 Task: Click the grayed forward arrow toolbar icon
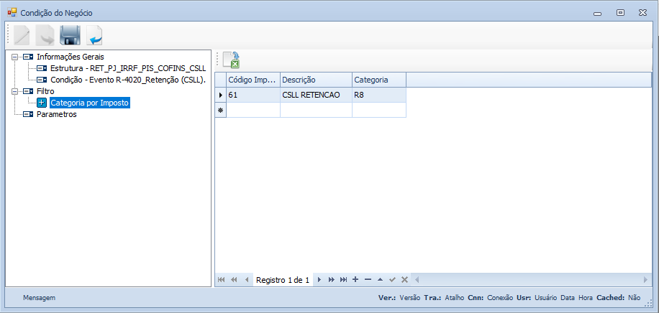[45, 36]
